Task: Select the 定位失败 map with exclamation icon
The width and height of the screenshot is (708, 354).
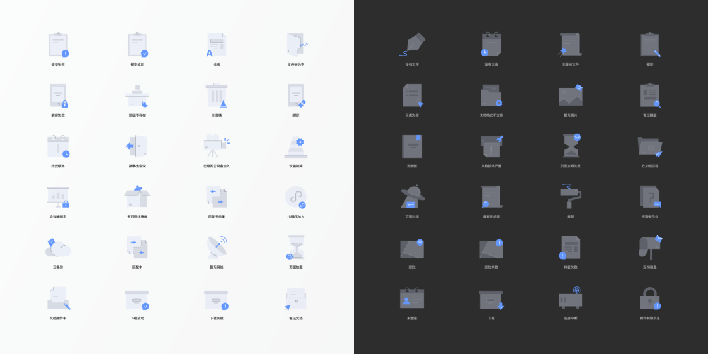Action: pyautogui.click(x=491, y=248)
